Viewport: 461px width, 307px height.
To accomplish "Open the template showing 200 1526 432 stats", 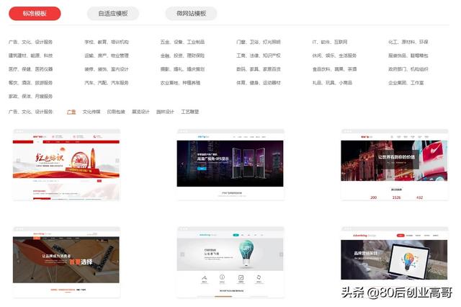I will [395, 165].
